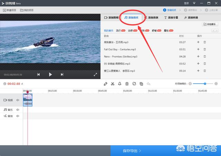This screenshot has width=221, height=156.
Task: Delete 五月雨.mp3 from the music list
Action: click(x=205, y=42)
